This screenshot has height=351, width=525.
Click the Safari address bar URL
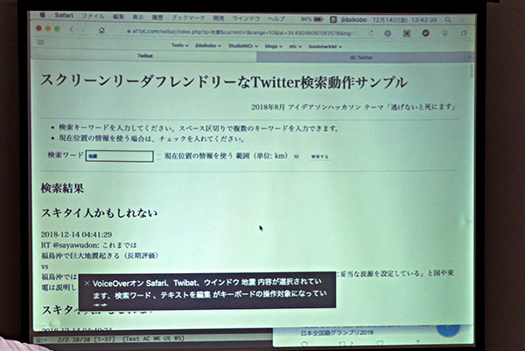pyautogui.click(x=242, y=32)
